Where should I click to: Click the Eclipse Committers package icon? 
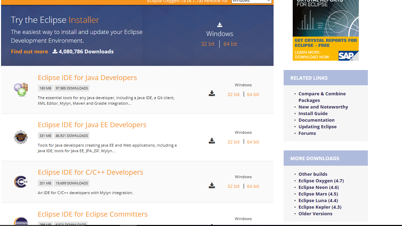click(x=21, y=221)
